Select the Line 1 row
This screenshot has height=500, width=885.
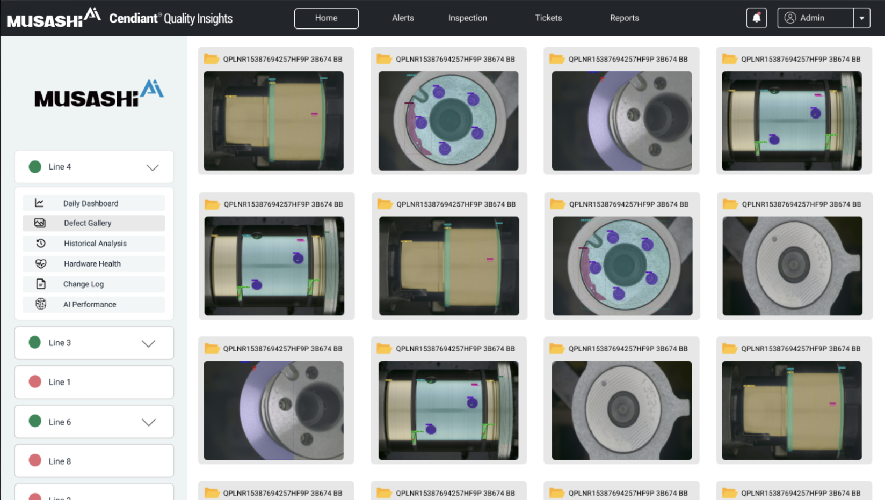[94, 382]
